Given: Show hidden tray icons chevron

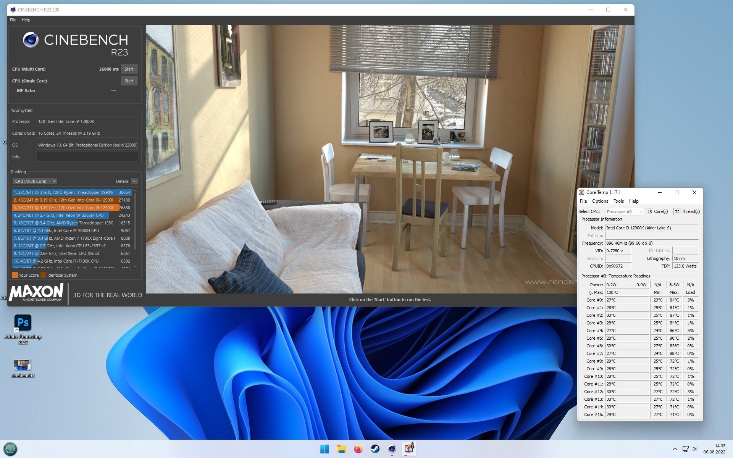Looking at the screenshot, I should (x=675, y=449).
